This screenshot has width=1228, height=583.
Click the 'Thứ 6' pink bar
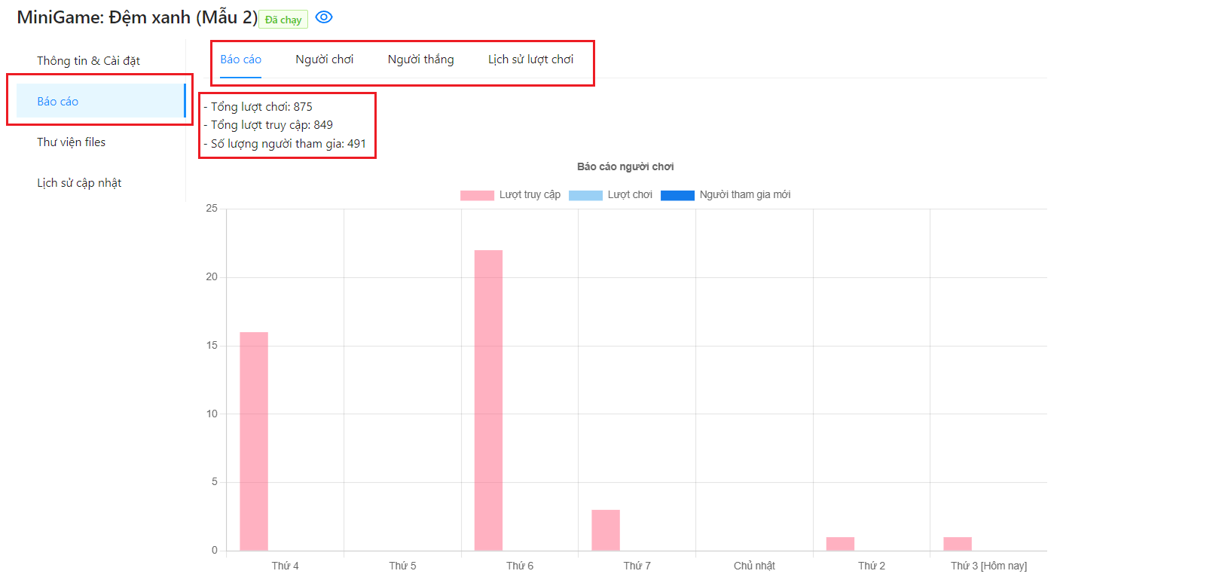click(x=488, y=399)
